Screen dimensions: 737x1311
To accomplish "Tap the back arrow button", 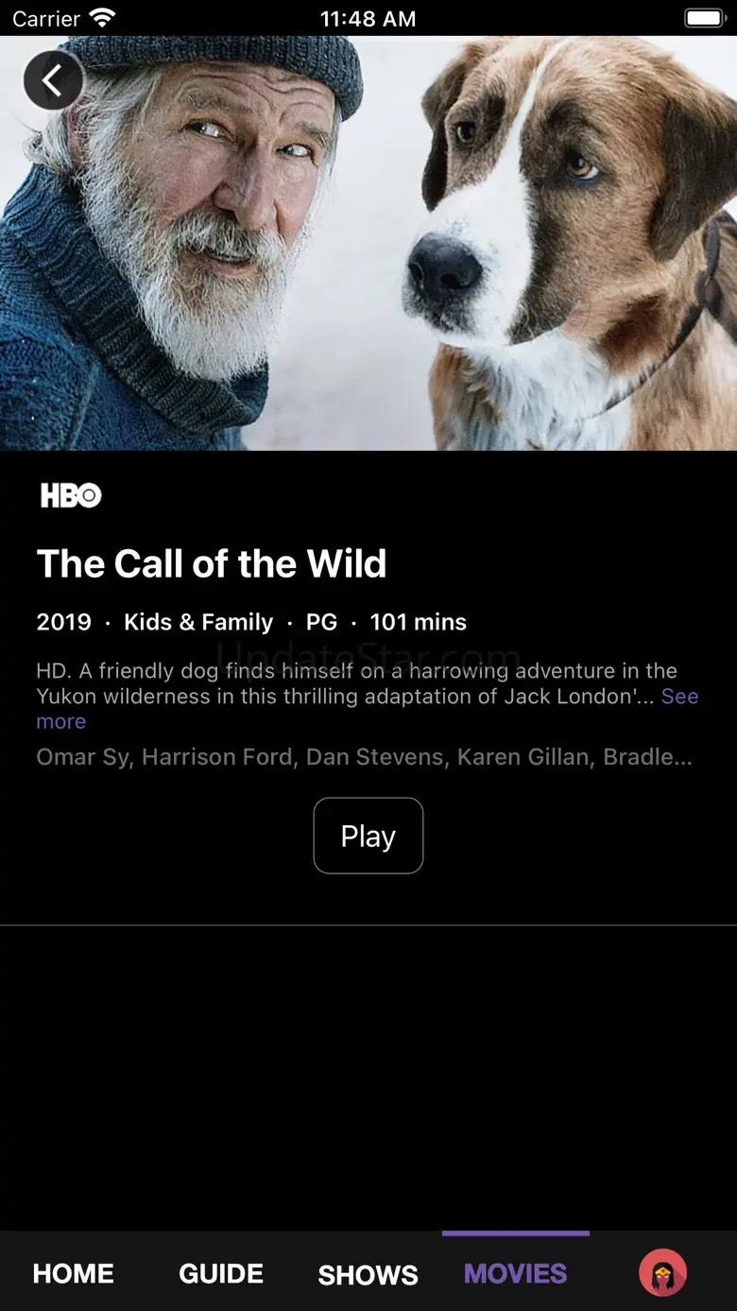I will coord(53,80).
